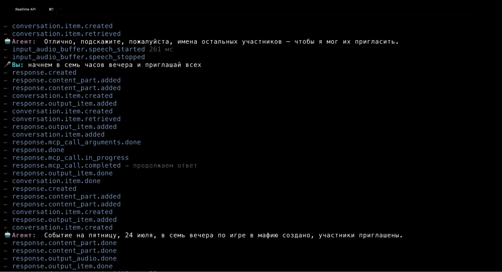
Task: Click the robot icon beside 'Отлично, подскажите'
Action: tap(8, 41)
